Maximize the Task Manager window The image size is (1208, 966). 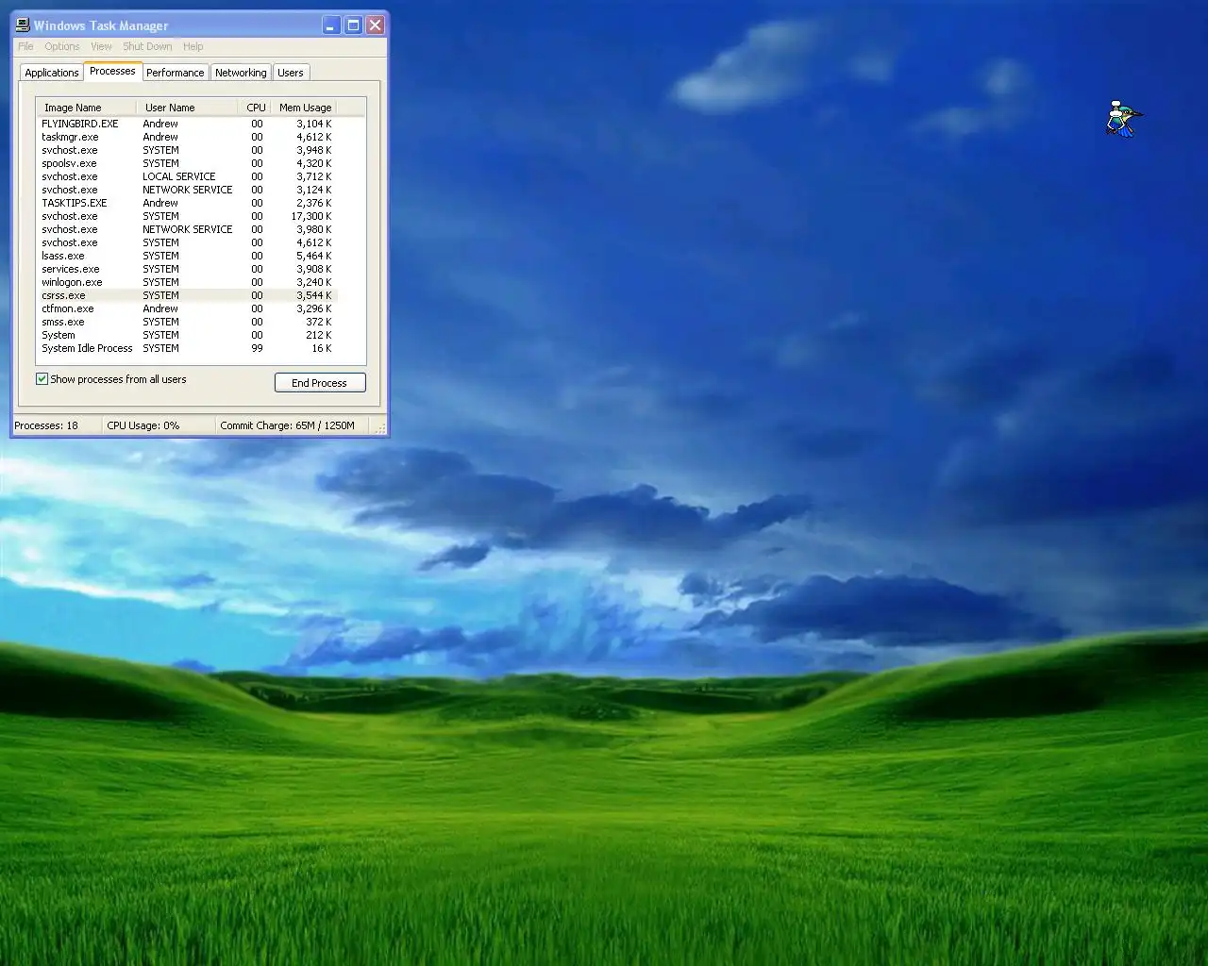click(353, 25)
